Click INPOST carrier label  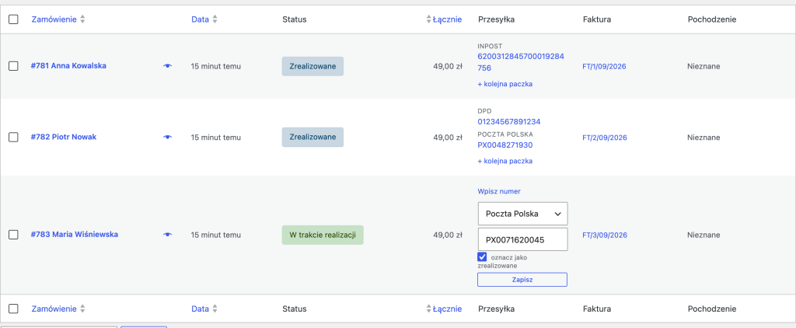pos(490,46)
